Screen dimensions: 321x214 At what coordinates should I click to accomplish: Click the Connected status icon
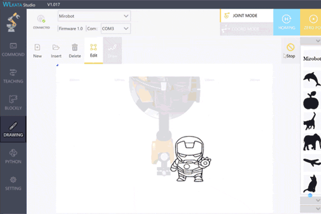point(41,21)
